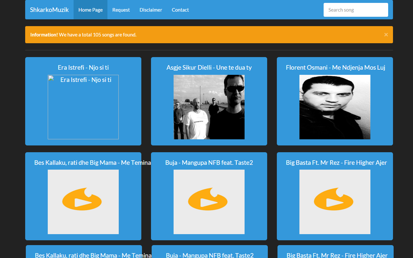Go to the Request page
This screenshot has width=413, height=258.
coord(121,10)
